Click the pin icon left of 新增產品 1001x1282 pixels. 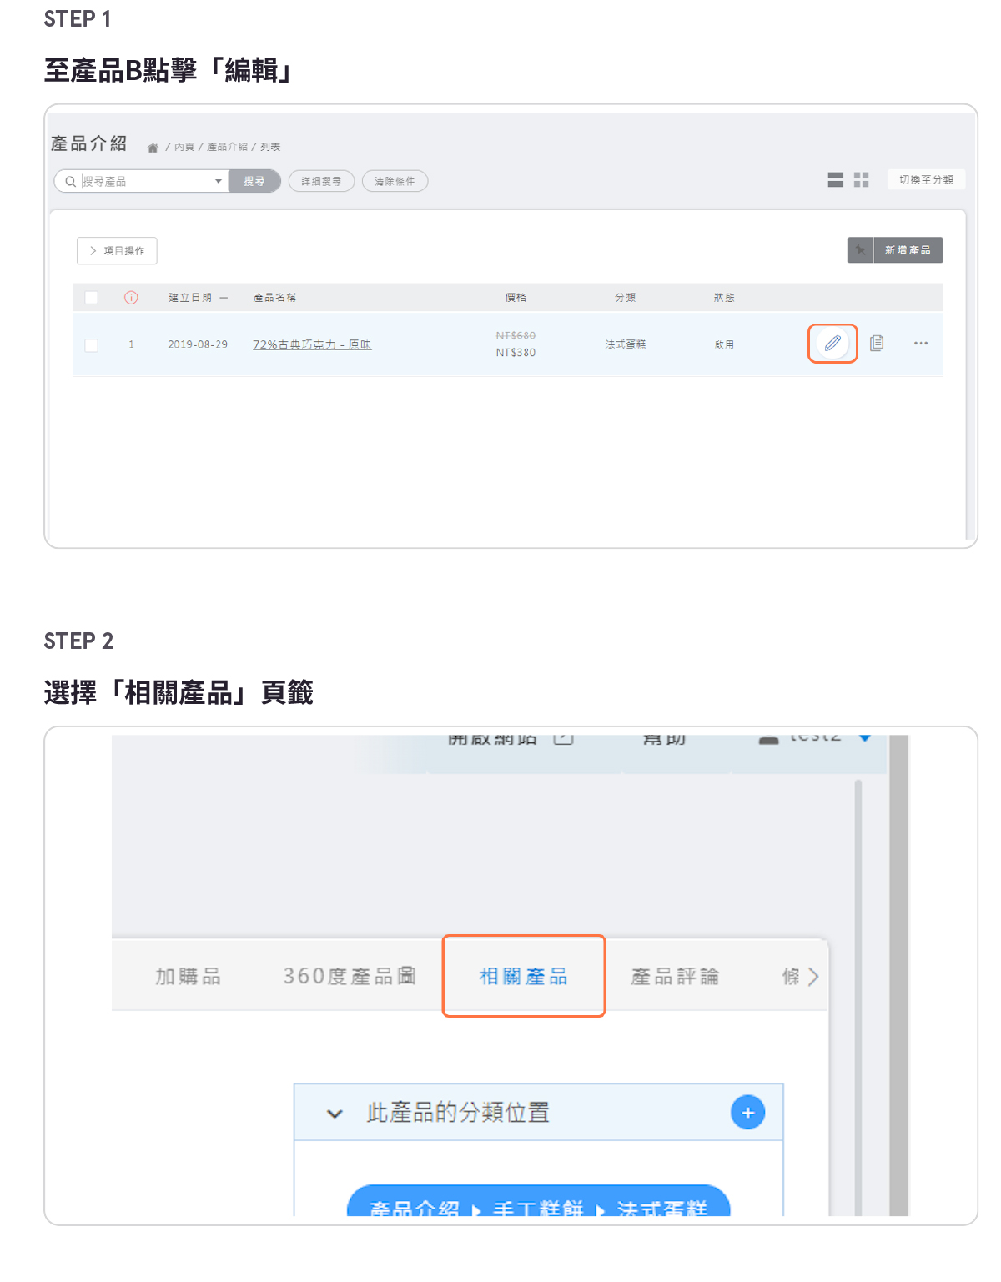tap(860, 250)
